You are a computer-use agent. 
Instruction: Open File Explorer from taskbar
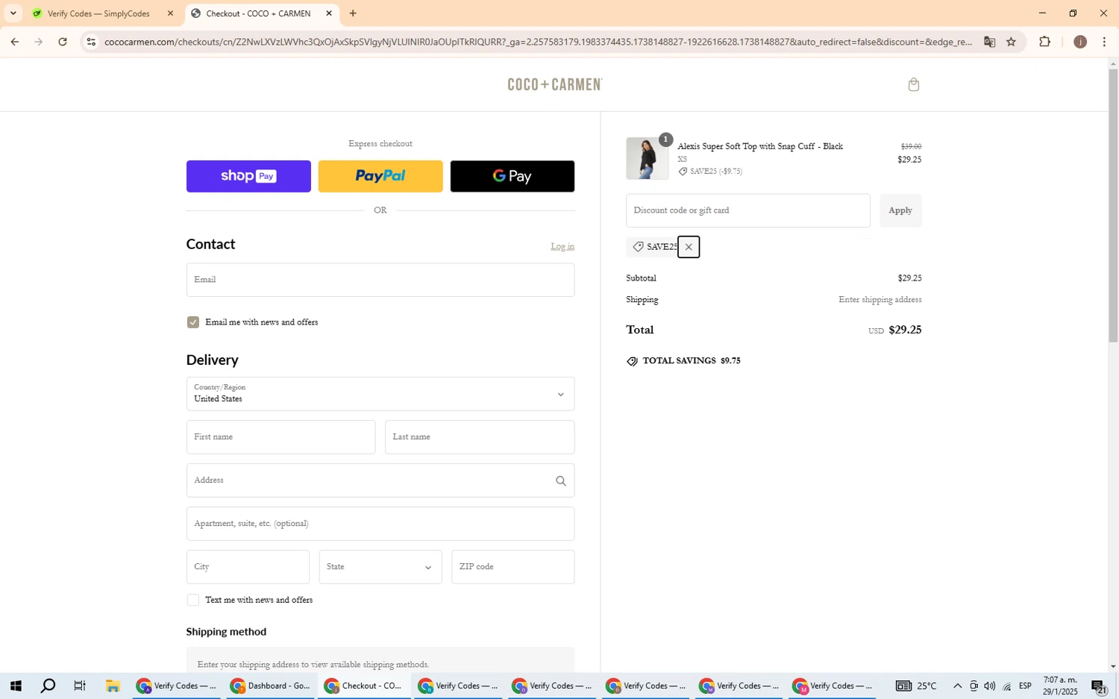113,686
